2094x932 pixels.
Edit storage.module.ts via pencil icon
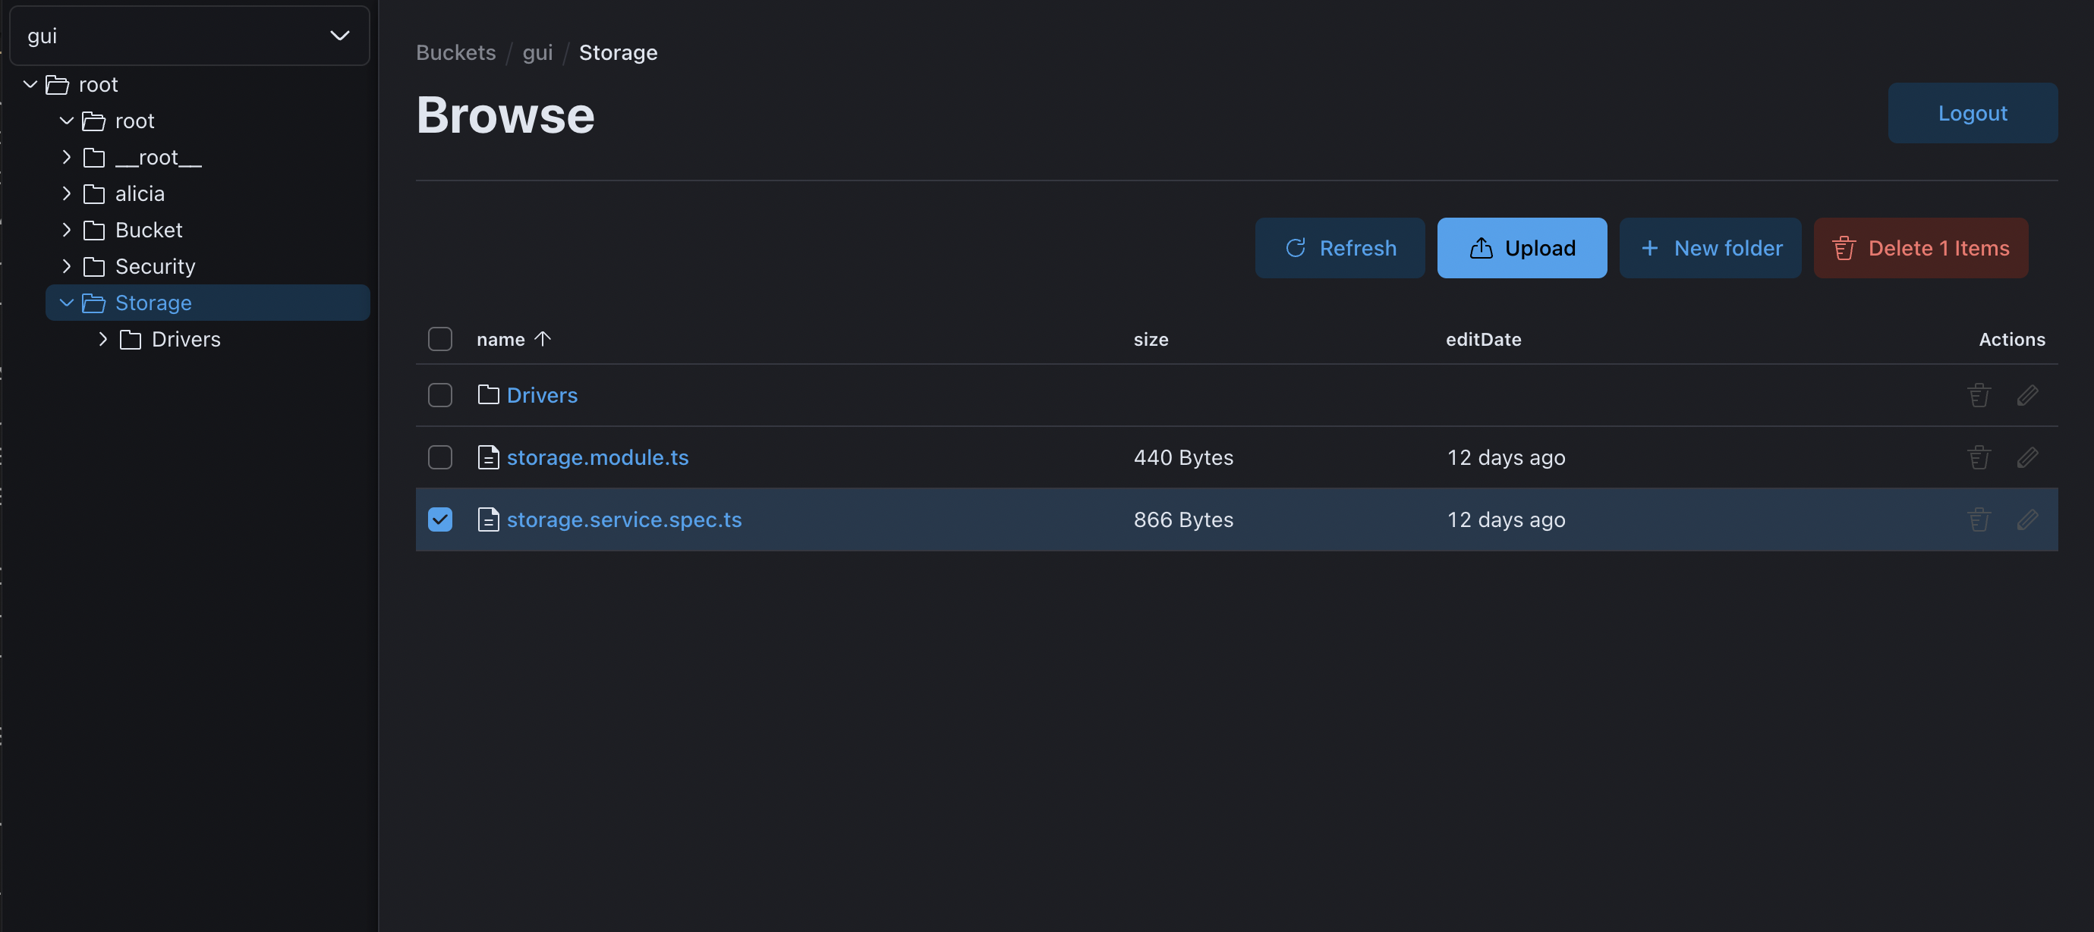(2026, 457)
